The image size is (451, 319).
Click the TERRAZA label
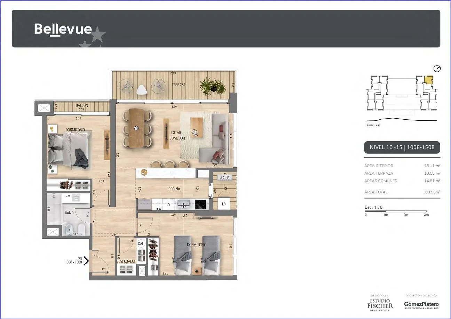point(179,85)
